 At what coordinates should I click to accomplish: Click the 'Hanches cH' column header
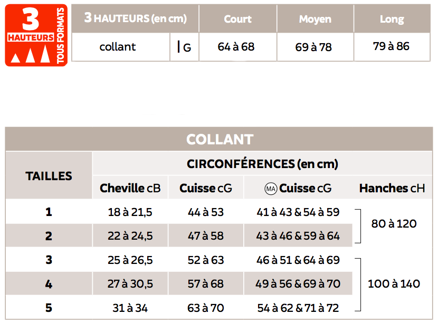click(392, 188)
